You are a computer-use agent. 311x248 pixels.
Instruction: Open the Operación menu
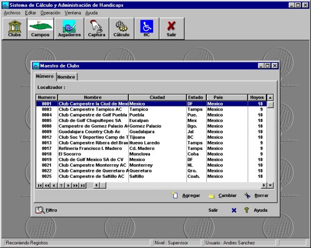50,12
